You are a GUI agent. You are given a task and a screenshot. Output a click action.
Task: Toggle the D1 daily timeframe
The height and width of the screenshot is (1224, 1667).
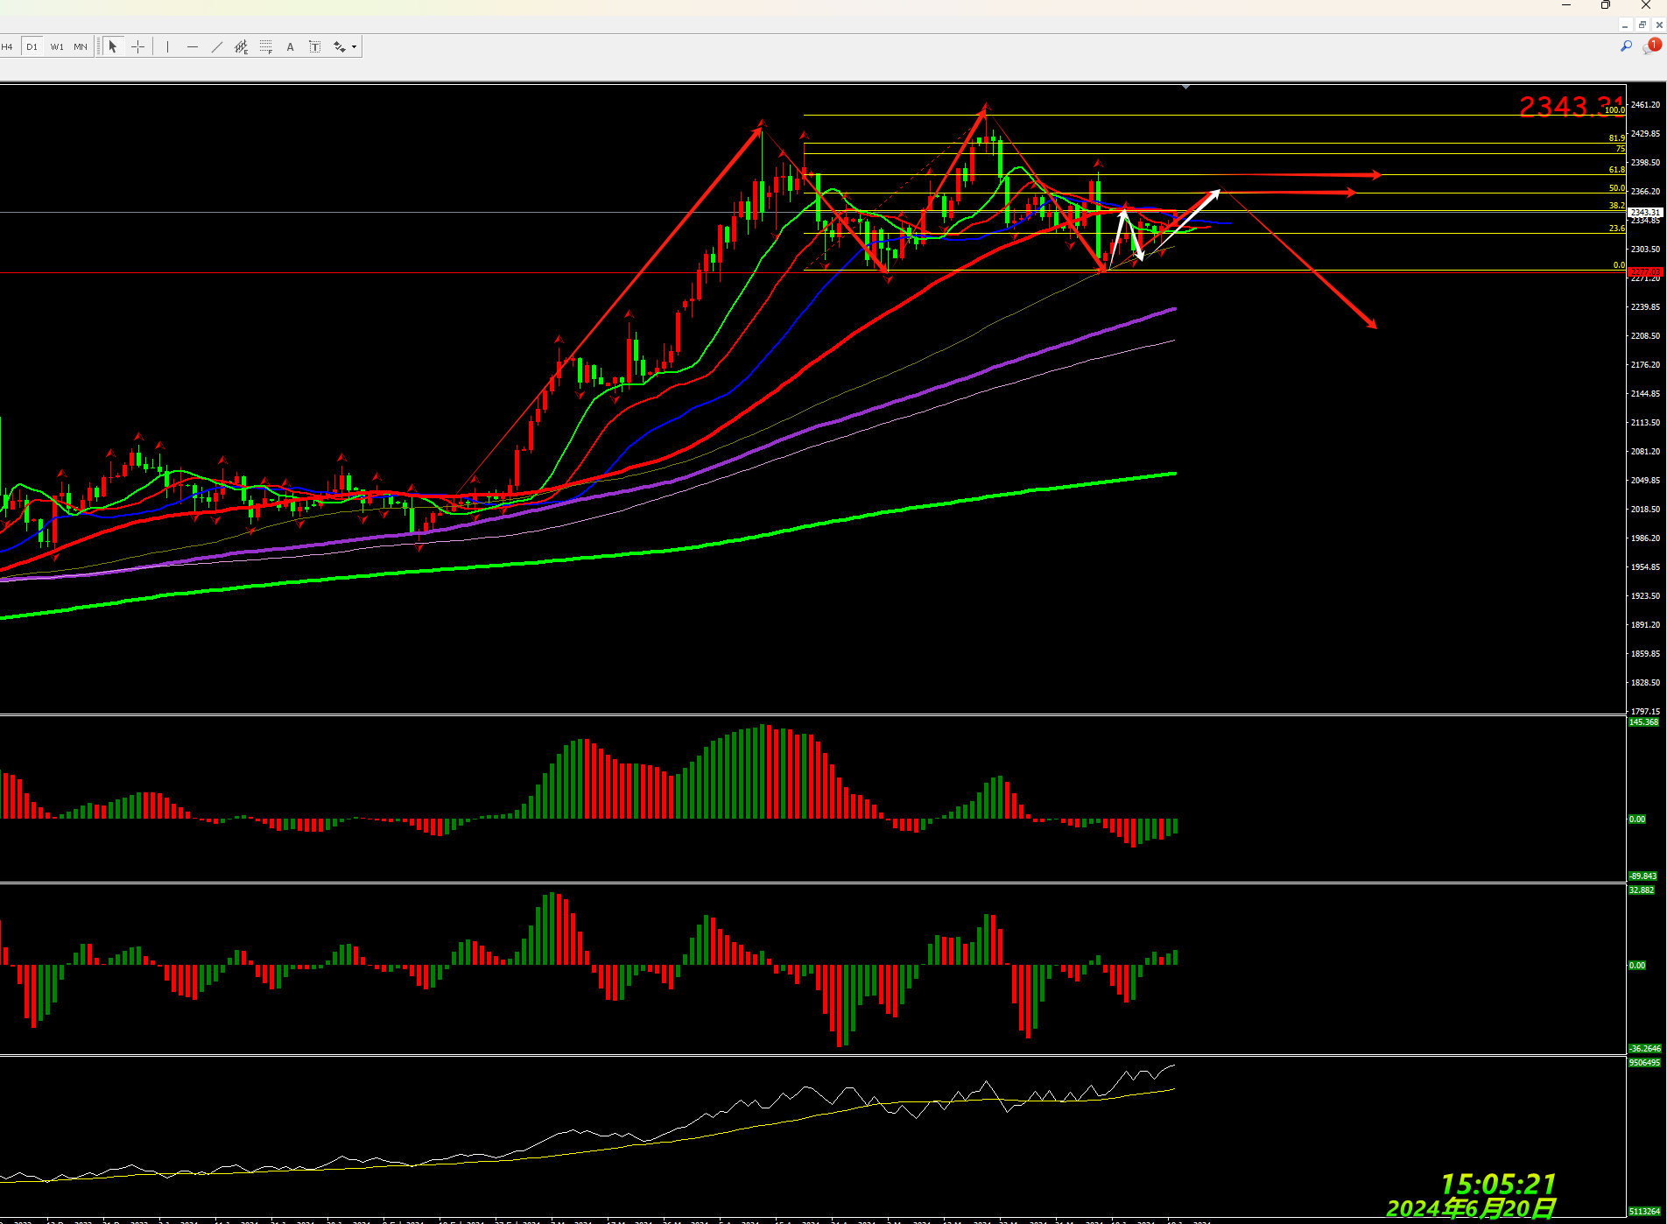tap(32, 47)
